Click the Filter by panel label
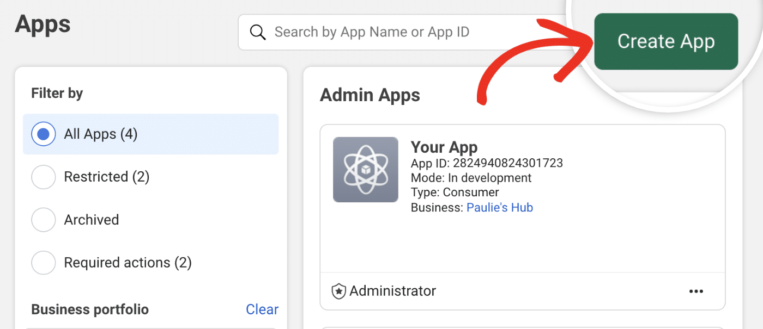The width and height of the screenshot is (763, 329). 57,93
